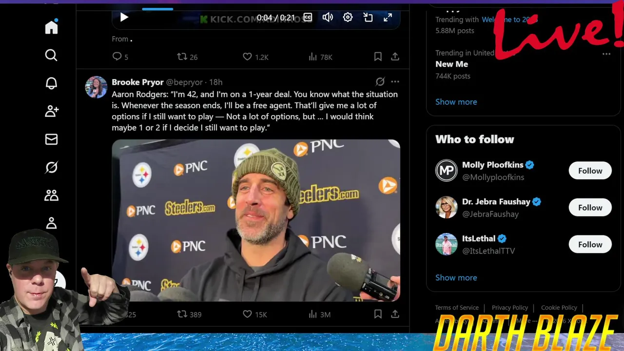Open the @bepryor handle link

(185, 82)
